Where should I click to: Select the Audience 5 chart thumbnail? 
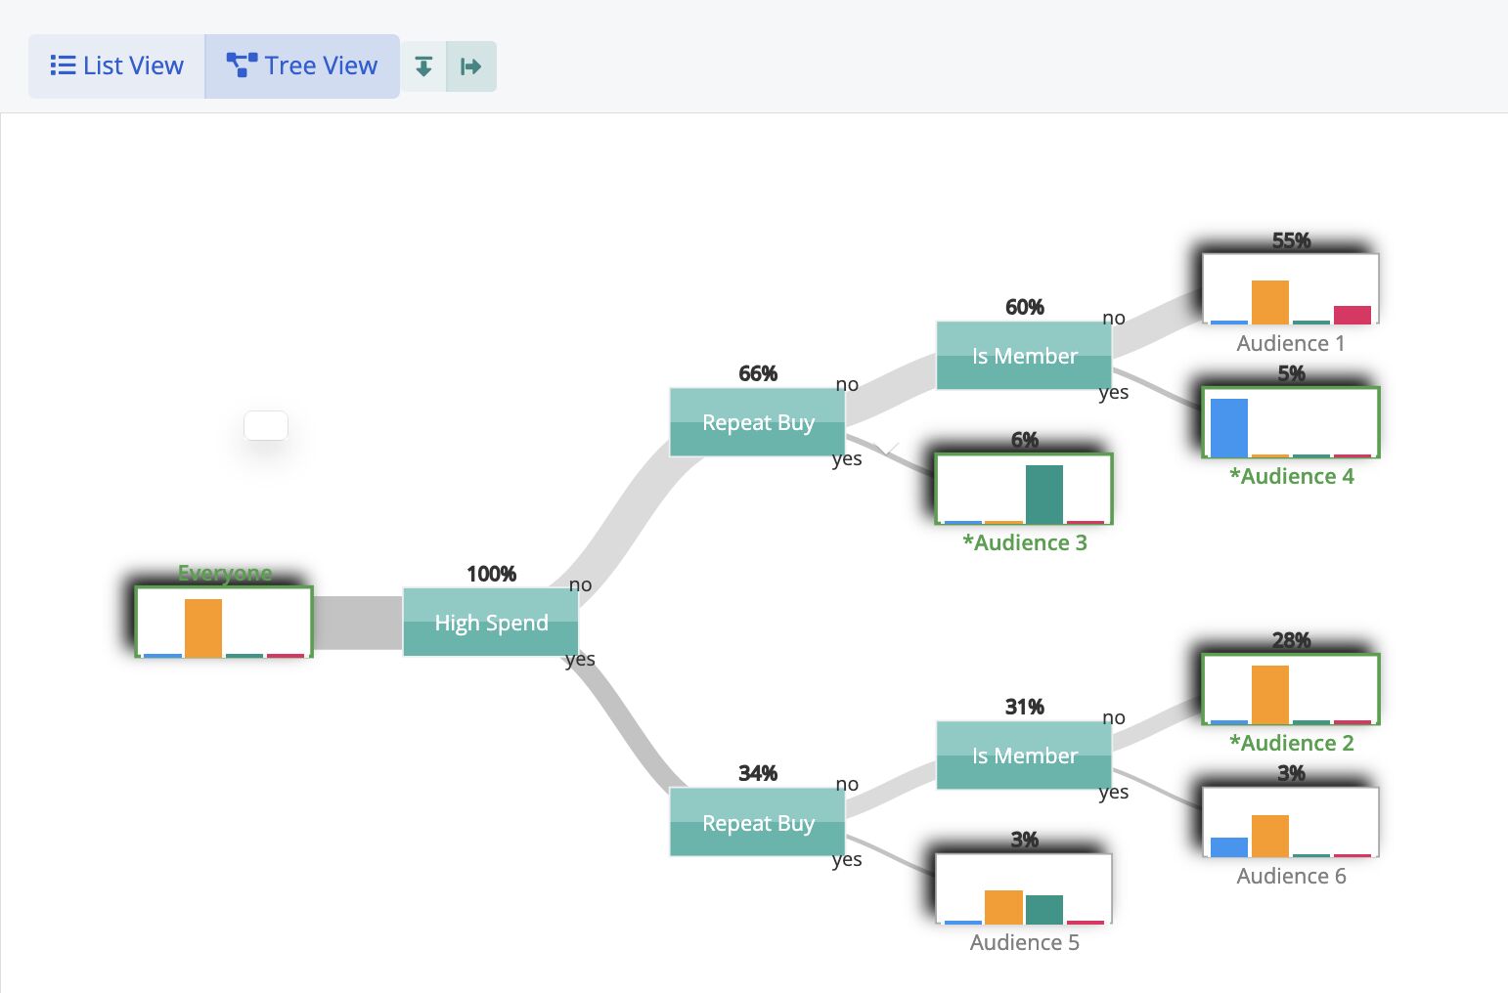[1024, 889]
